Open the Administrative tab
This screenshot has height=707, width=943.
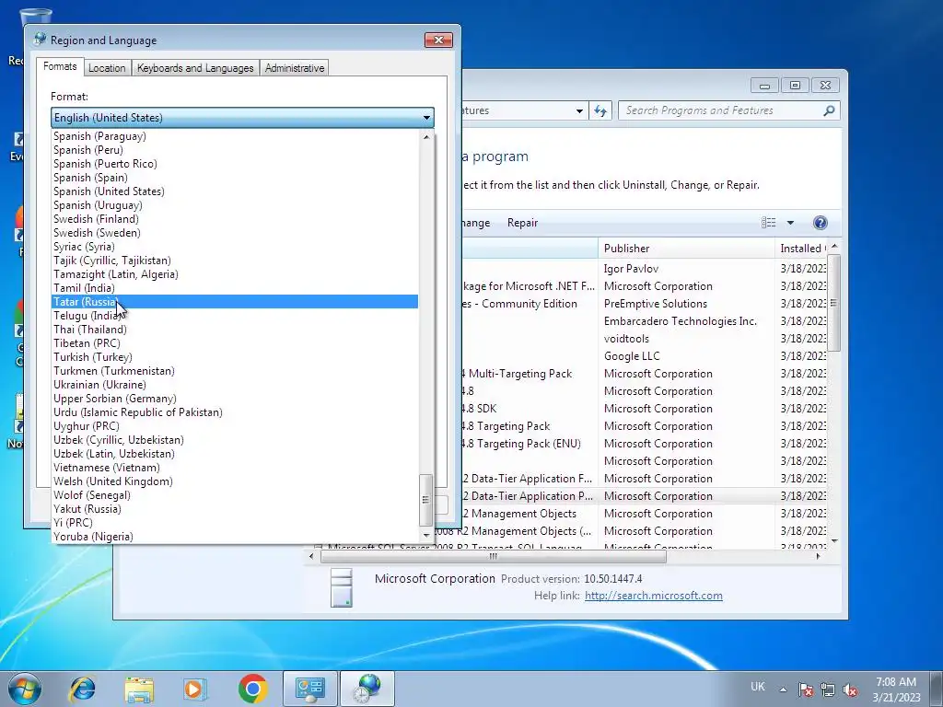tap(295, 68)
